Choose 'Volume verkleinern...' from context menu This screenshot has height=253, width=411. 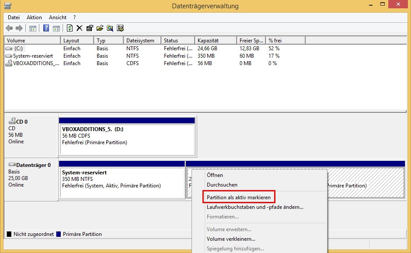(231, 239)
